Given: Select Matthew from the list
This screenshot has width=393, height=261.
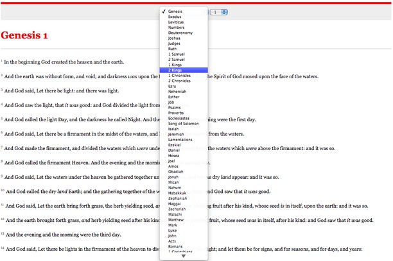Looking at the screenshot, I should [x=184, y=220].
